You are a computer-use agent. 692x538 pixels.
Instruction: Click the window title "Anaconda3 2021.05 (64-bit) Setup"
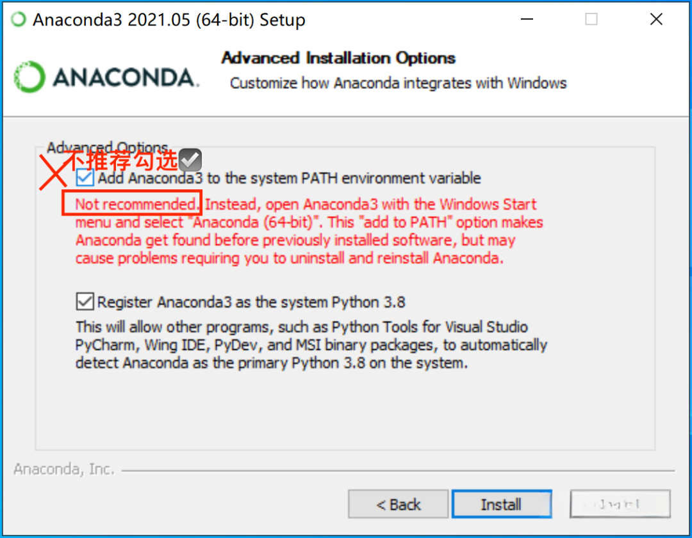(x=169, y=20)
